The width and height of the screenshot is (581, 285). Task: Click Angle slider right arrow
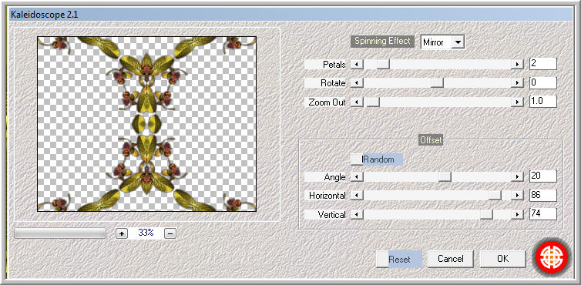[x=517, y=177]
